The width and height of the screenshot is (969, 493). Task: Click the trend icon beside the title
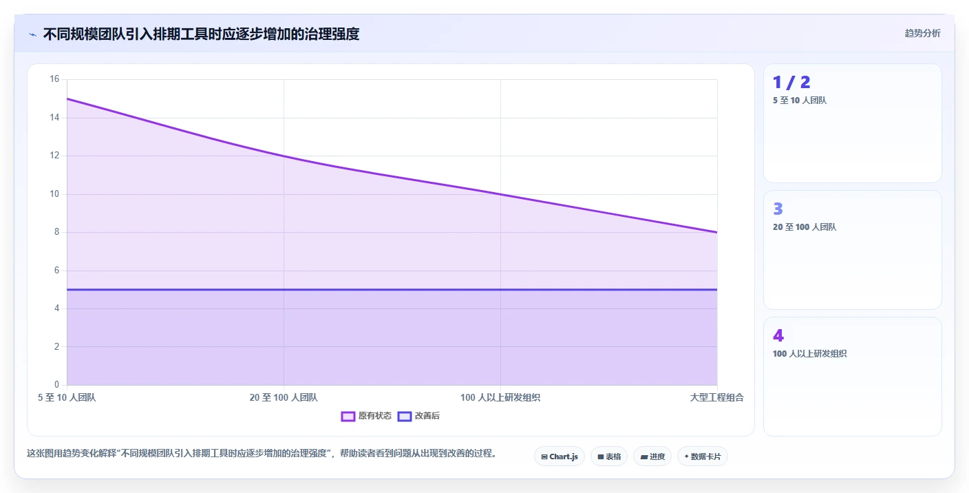click(x=32, y=34)
